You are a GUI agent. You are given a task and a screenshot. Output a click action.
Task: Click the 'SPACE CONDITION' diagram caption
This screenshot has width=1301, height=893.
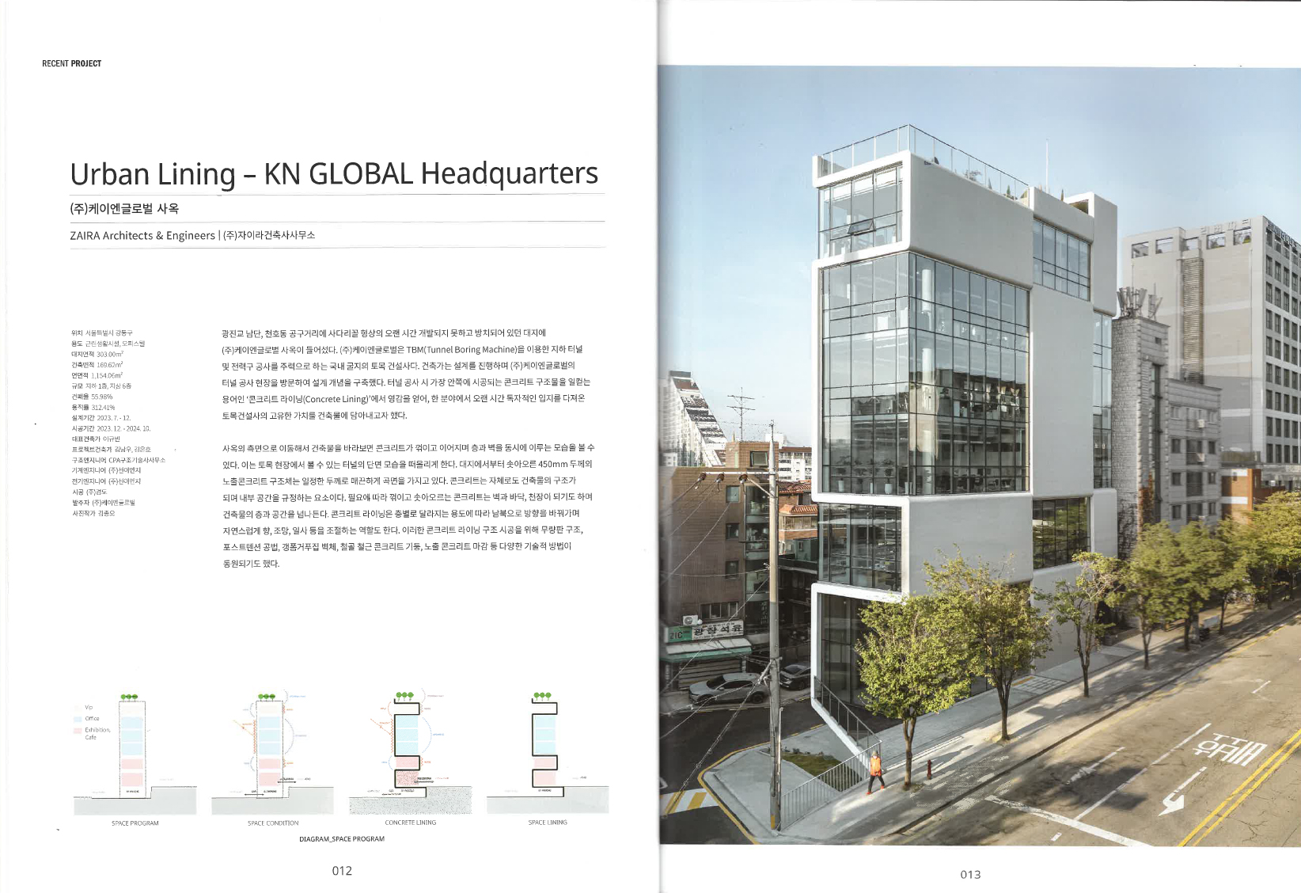[x=273, y=823]
